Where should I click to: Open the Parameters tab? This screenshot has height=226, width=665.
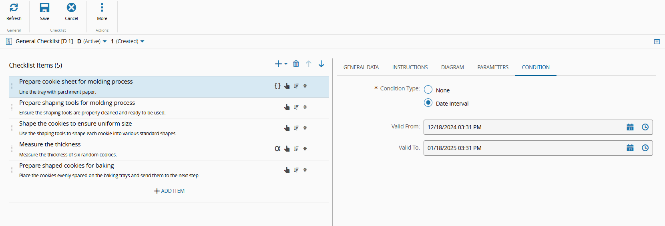pos(492,67)
